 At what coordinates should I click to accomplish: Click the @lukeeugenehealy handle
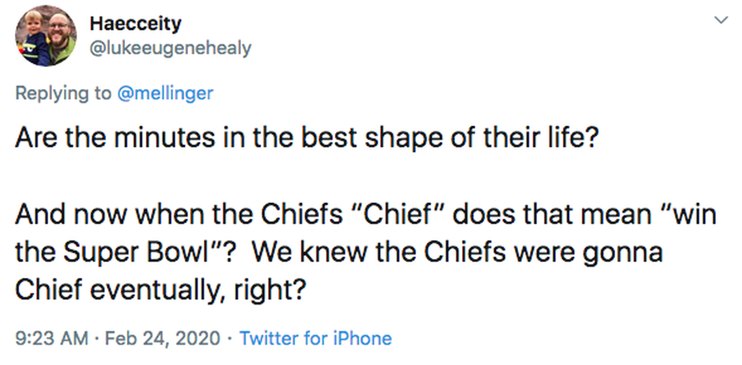(x=170, y=47)
